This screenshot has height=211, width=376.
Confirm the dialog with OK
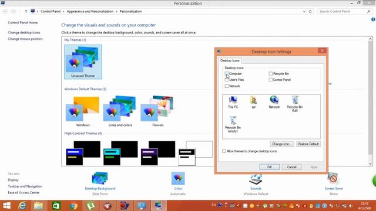tap(269, 167)
